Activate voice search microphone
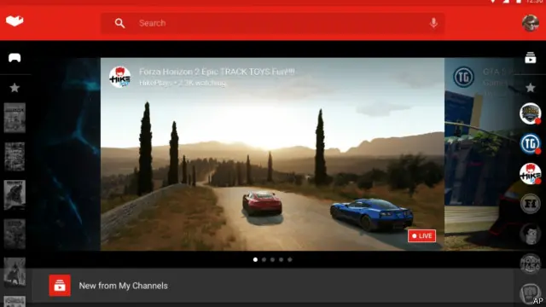Viewport: 546px width, 307px height. [433, 23]
